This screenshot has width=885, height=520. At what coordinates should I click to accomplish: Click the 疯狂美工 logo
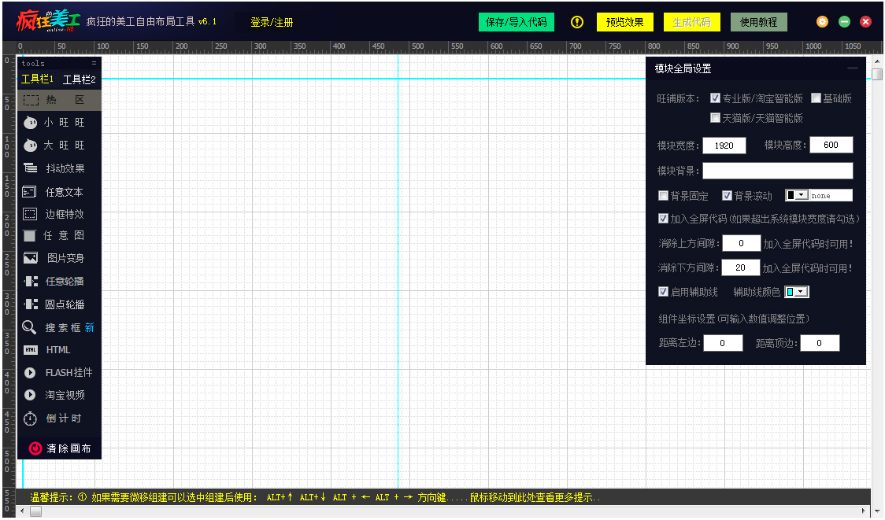(49, 21)
